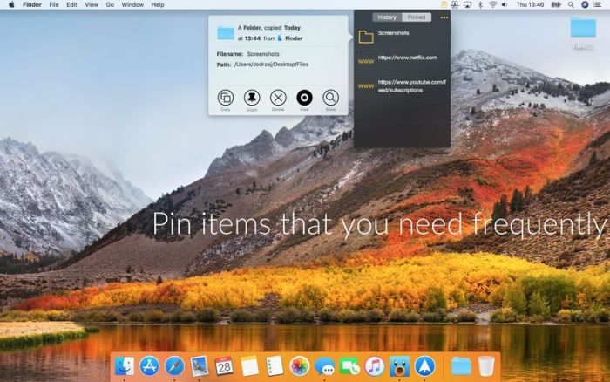Open the three-dot options menu
The height and width of the screenshot is (382, 610).
(x=444, y=17)
